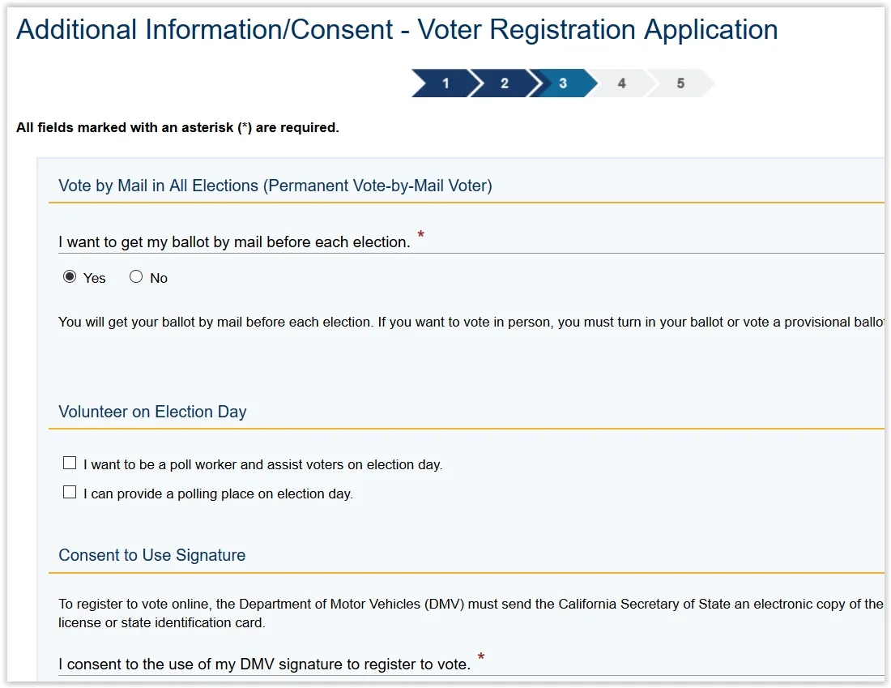The width and height of the screenshot is (891, 688).
Task: Click the Additional Information/Consent page title
Action: tap(397, 30)
